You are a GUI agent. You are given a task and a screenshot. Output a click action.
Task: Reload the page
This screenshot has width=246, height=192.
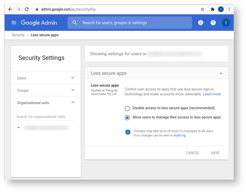[27, 9]
